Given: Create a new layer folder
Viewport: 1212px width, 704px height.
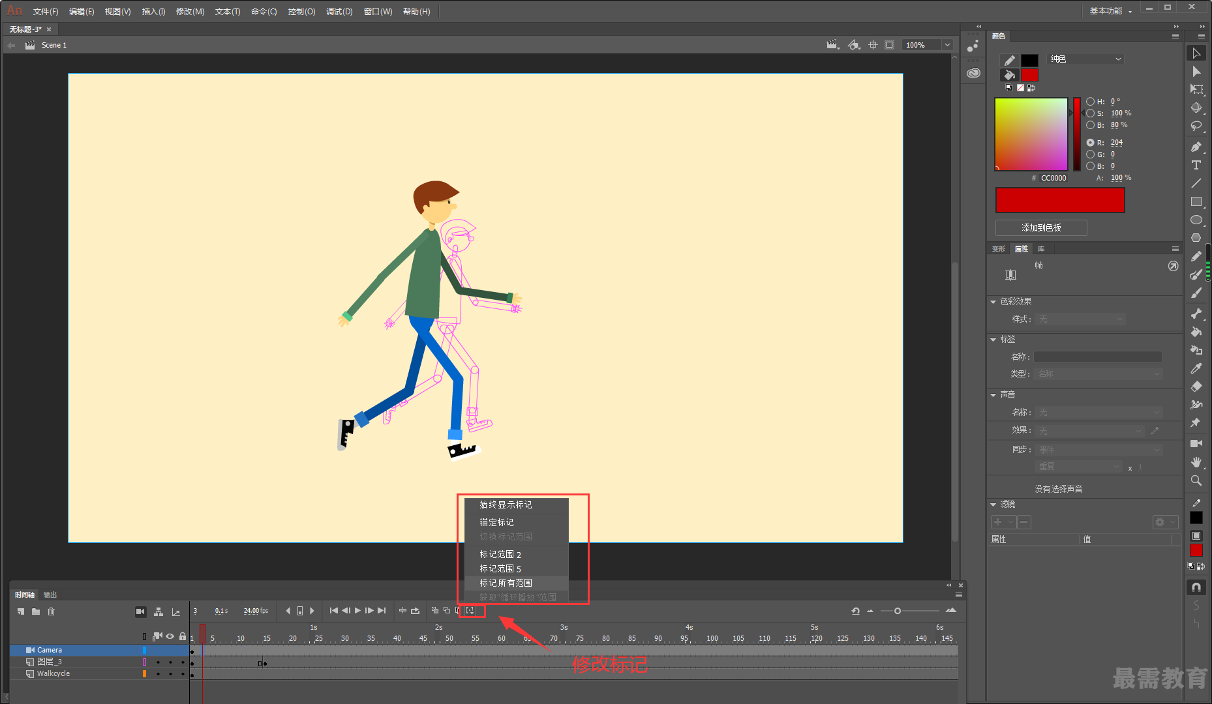Looking at the screenshot, I should click(x=36, y=611).
